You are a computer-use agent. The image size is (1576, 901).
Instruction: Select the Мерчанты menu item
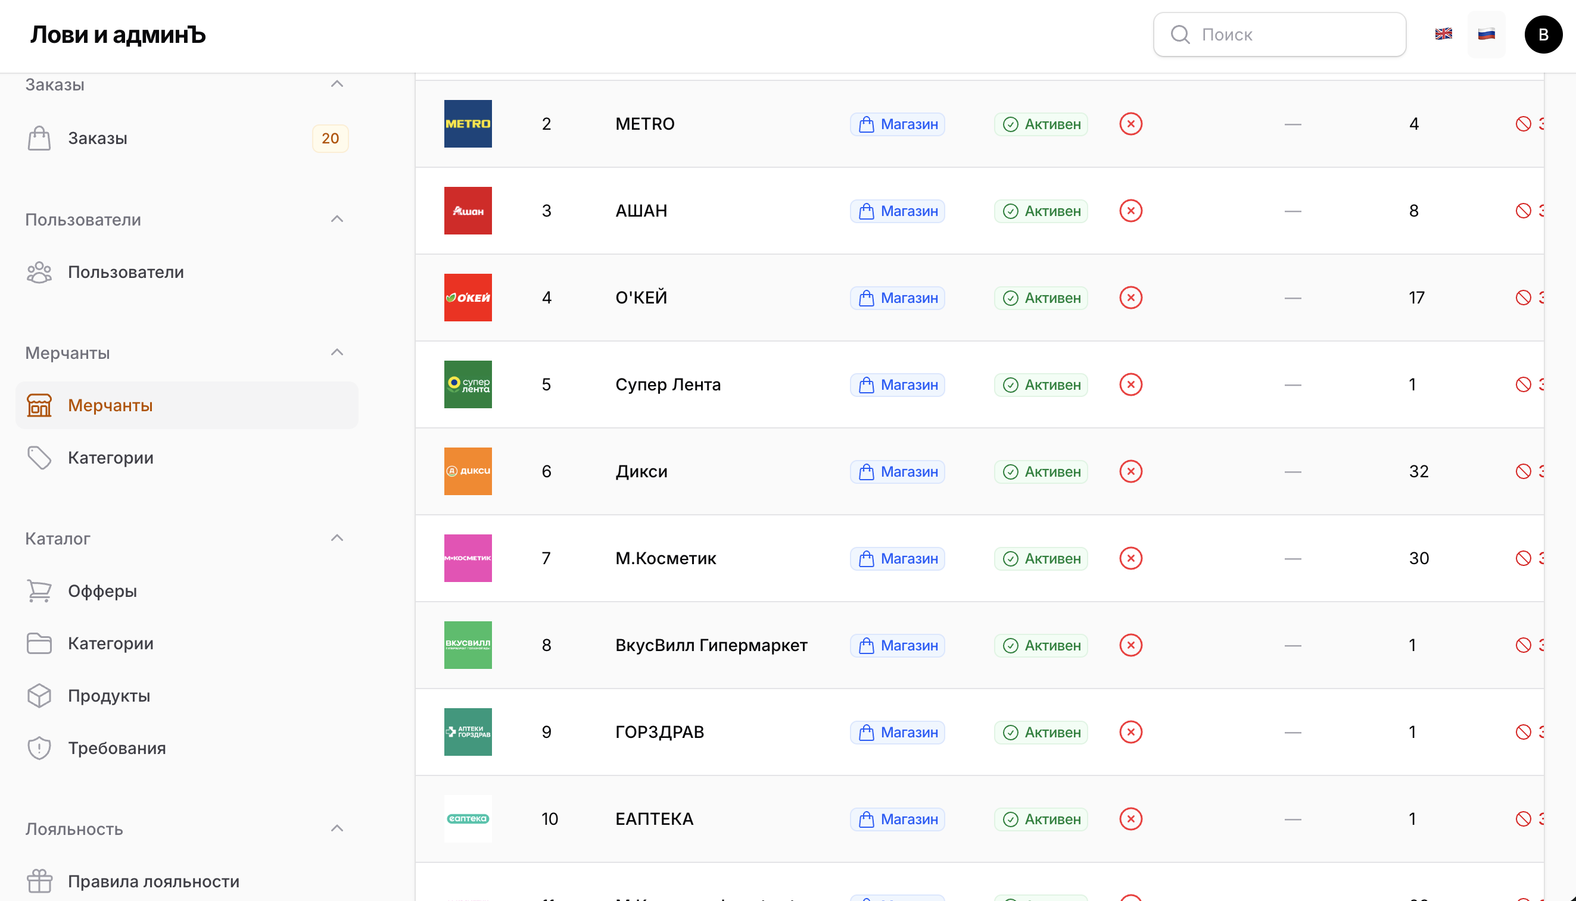pos(187,405)
